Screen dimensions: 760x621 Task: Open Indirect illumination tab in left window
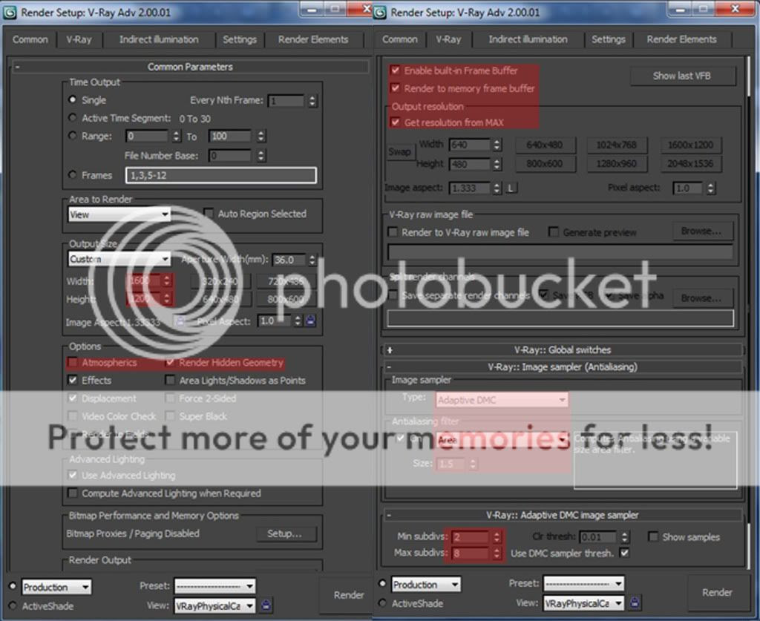coord(159,39)
